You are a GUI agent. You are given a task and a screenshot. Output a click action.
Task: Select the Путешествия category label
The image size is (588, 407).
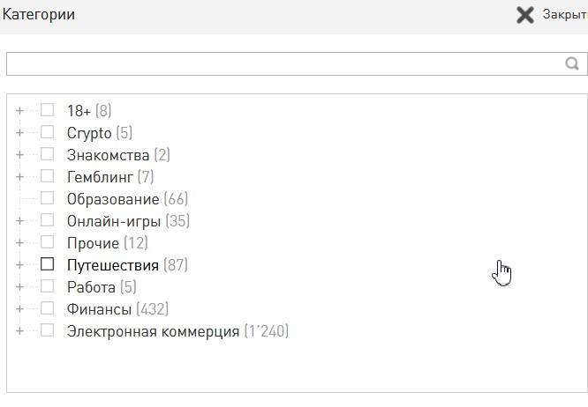(x=112, y=265)
